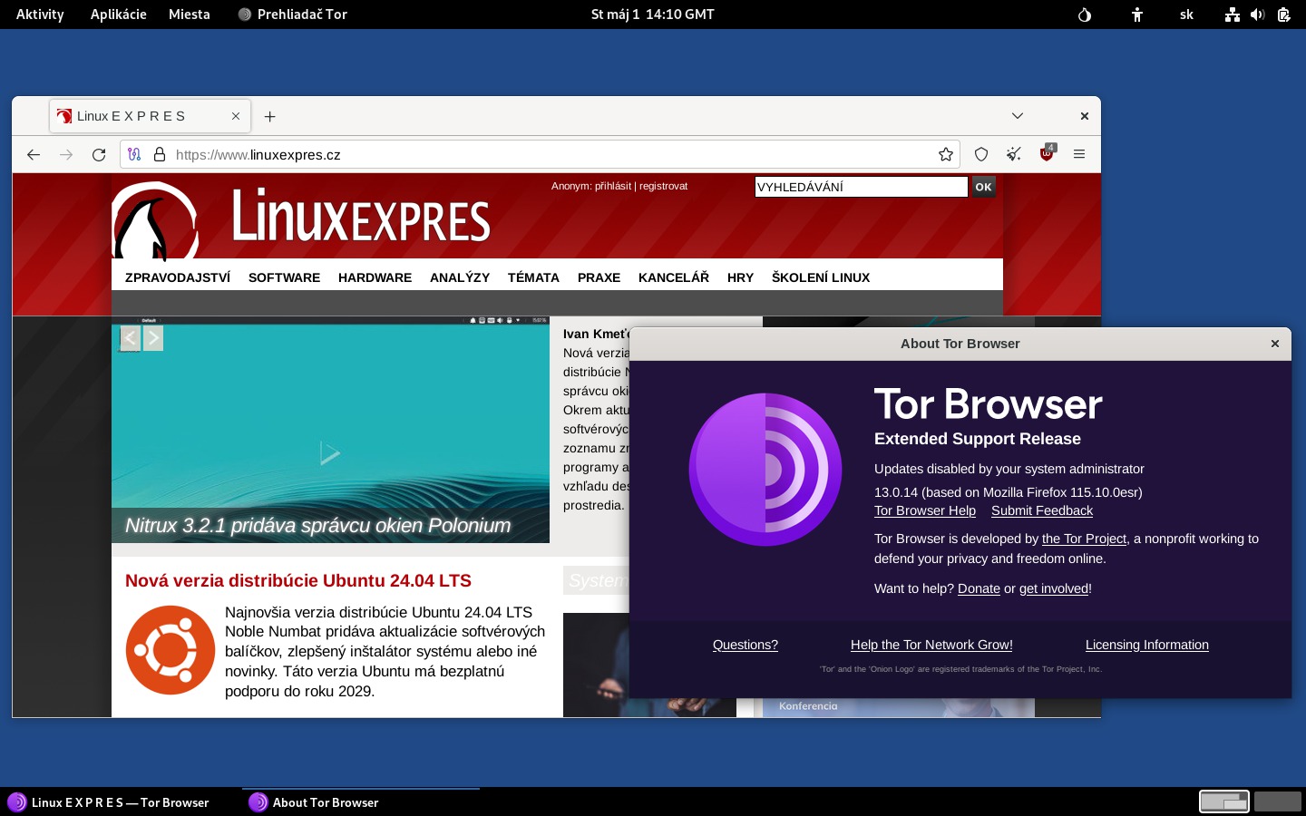The image size is (1306, 816).
Task: Click the battery power status icon
Action: tap(1283, 15)
